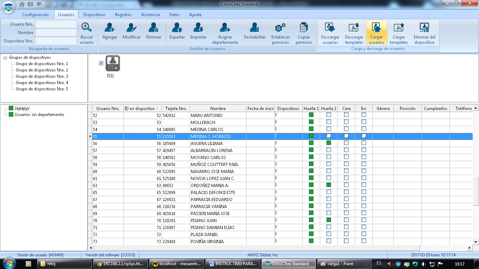
Task: Click the Agregar user icon
Action: (110, 27)
